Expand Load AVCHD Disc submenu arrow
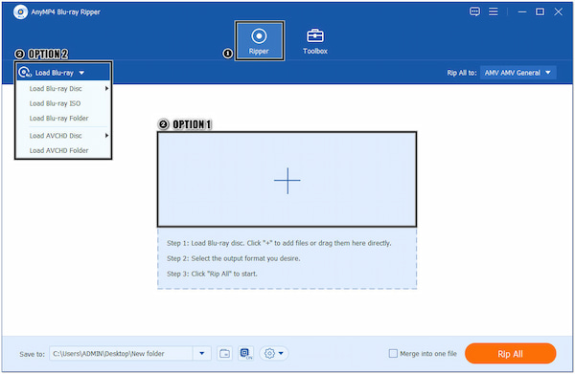575x374 pixels. click(106, 136)
